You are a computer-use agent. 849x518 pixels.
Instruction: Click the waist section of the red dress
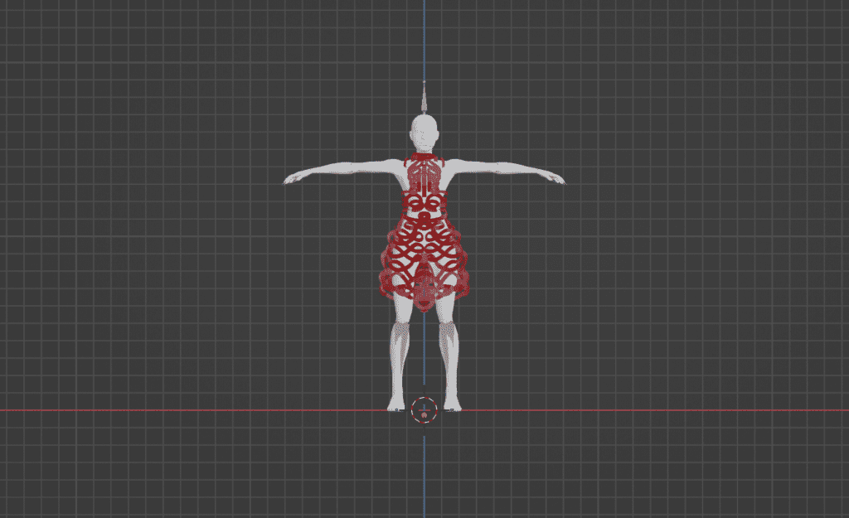pyautogui.click(x=424, y=217)
